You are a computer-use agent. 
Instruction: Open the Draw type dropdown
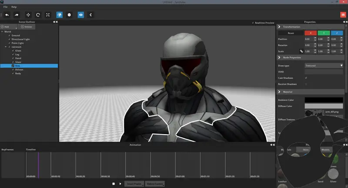[324, 66]
